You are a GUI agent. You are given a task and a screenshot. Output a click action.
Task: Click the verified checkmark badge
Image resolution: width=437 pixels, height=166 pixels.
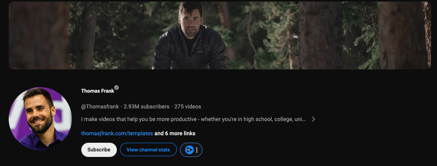tap(116, 88)
